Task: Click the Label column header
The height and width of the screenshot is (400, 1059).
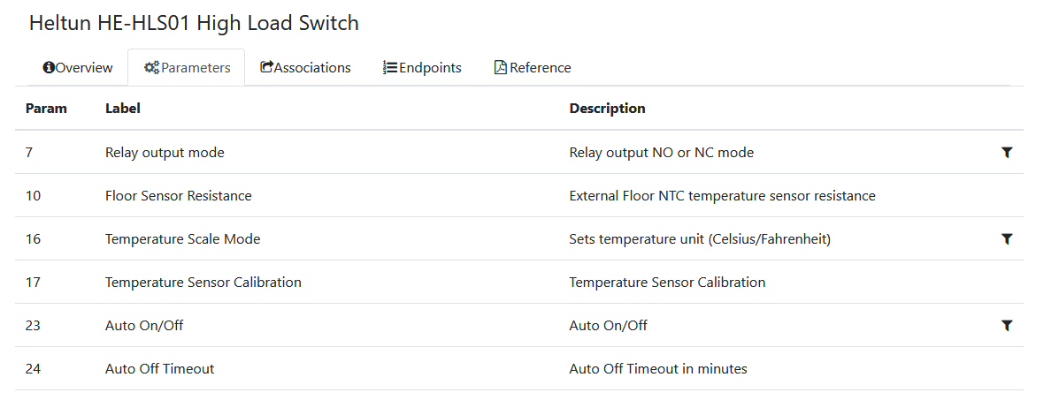Action: click(x=123, y=109)
